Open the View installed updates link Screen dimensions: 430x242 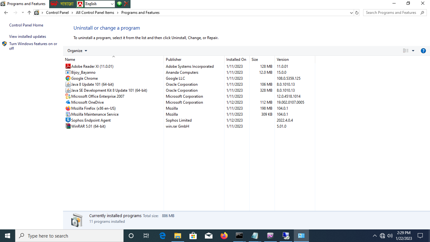click(x=27, y=37)
